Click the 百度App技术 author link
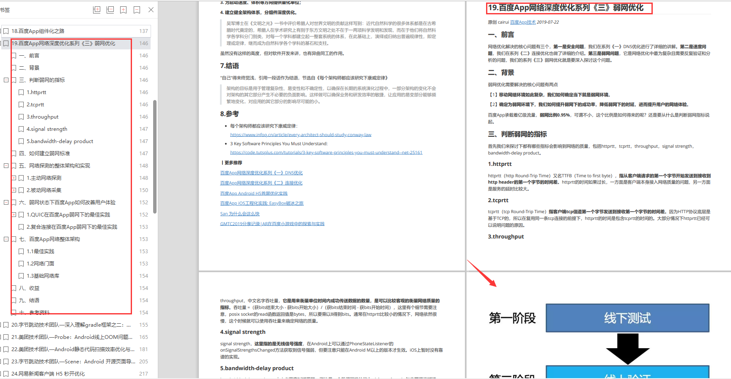 tap(523, 22)
